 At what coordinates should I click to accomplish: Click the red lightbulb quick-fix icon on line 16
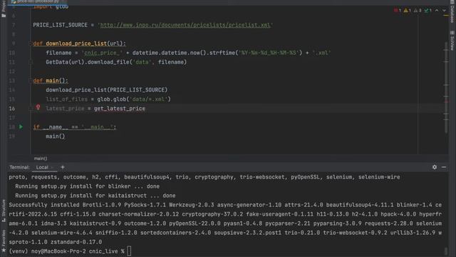pos(38,107)
